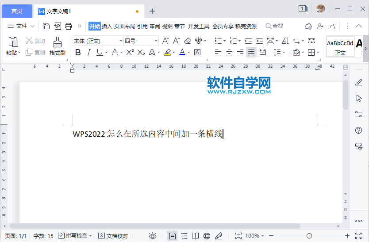Apply the blue font color
The width and height of the screenshot is (369, 242).
182,52
